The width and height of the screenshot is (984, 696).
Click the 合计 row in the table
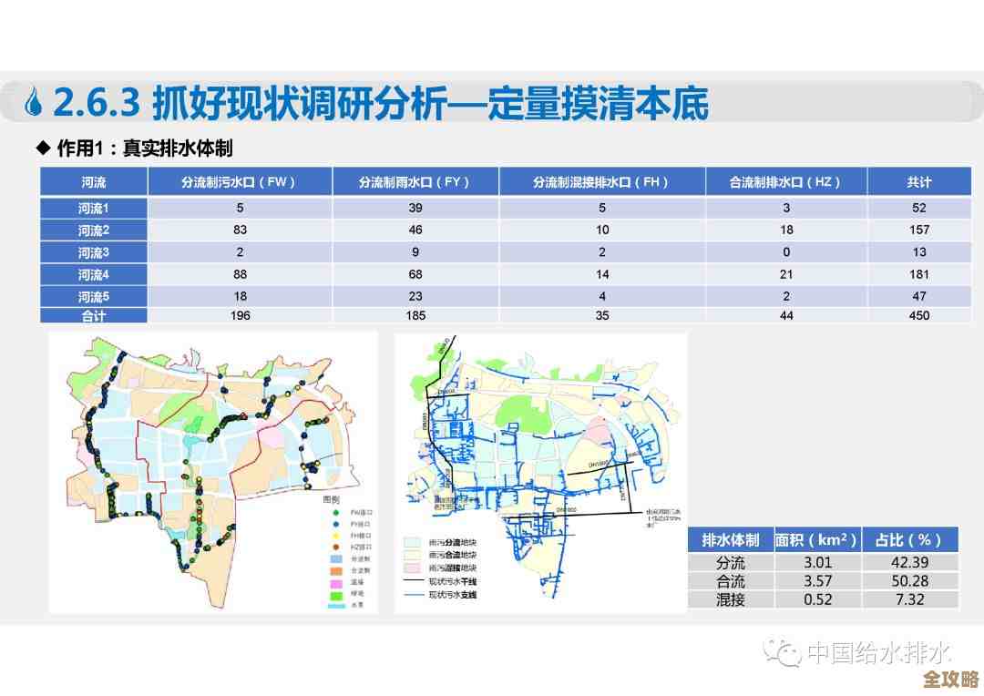point(92,316)
